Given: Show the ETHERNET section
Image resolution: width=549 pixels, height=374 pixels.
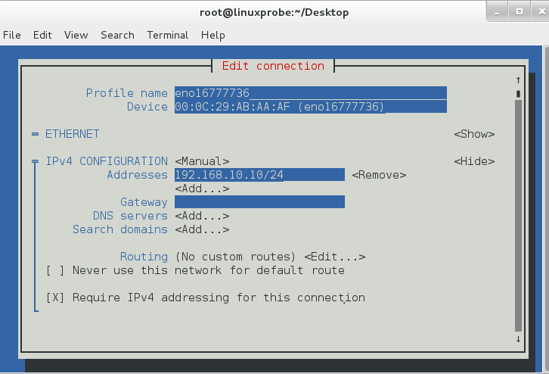Looking at the screenshot, I should [x=474, y=134].
